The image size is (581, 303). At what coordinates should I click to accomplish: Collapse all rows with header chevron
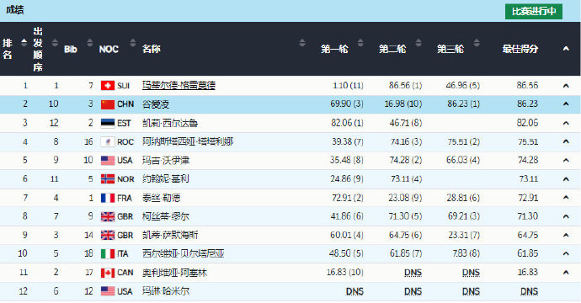(x=566, y=49)
